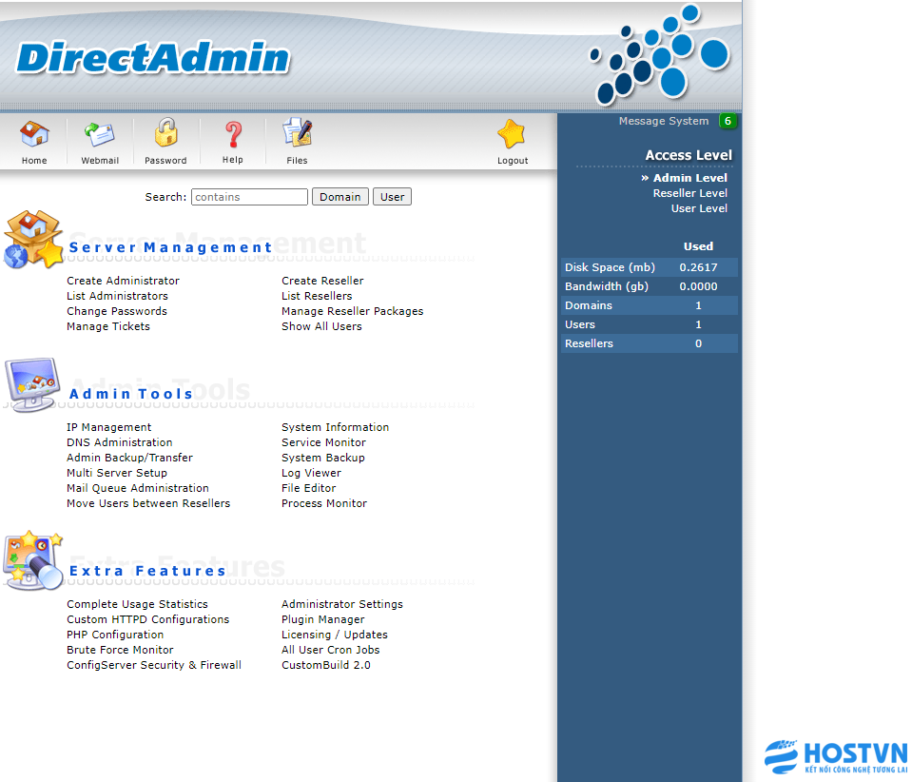912x782 pixels.
Task: Click the search contains input field
Action: click(249, 197)
